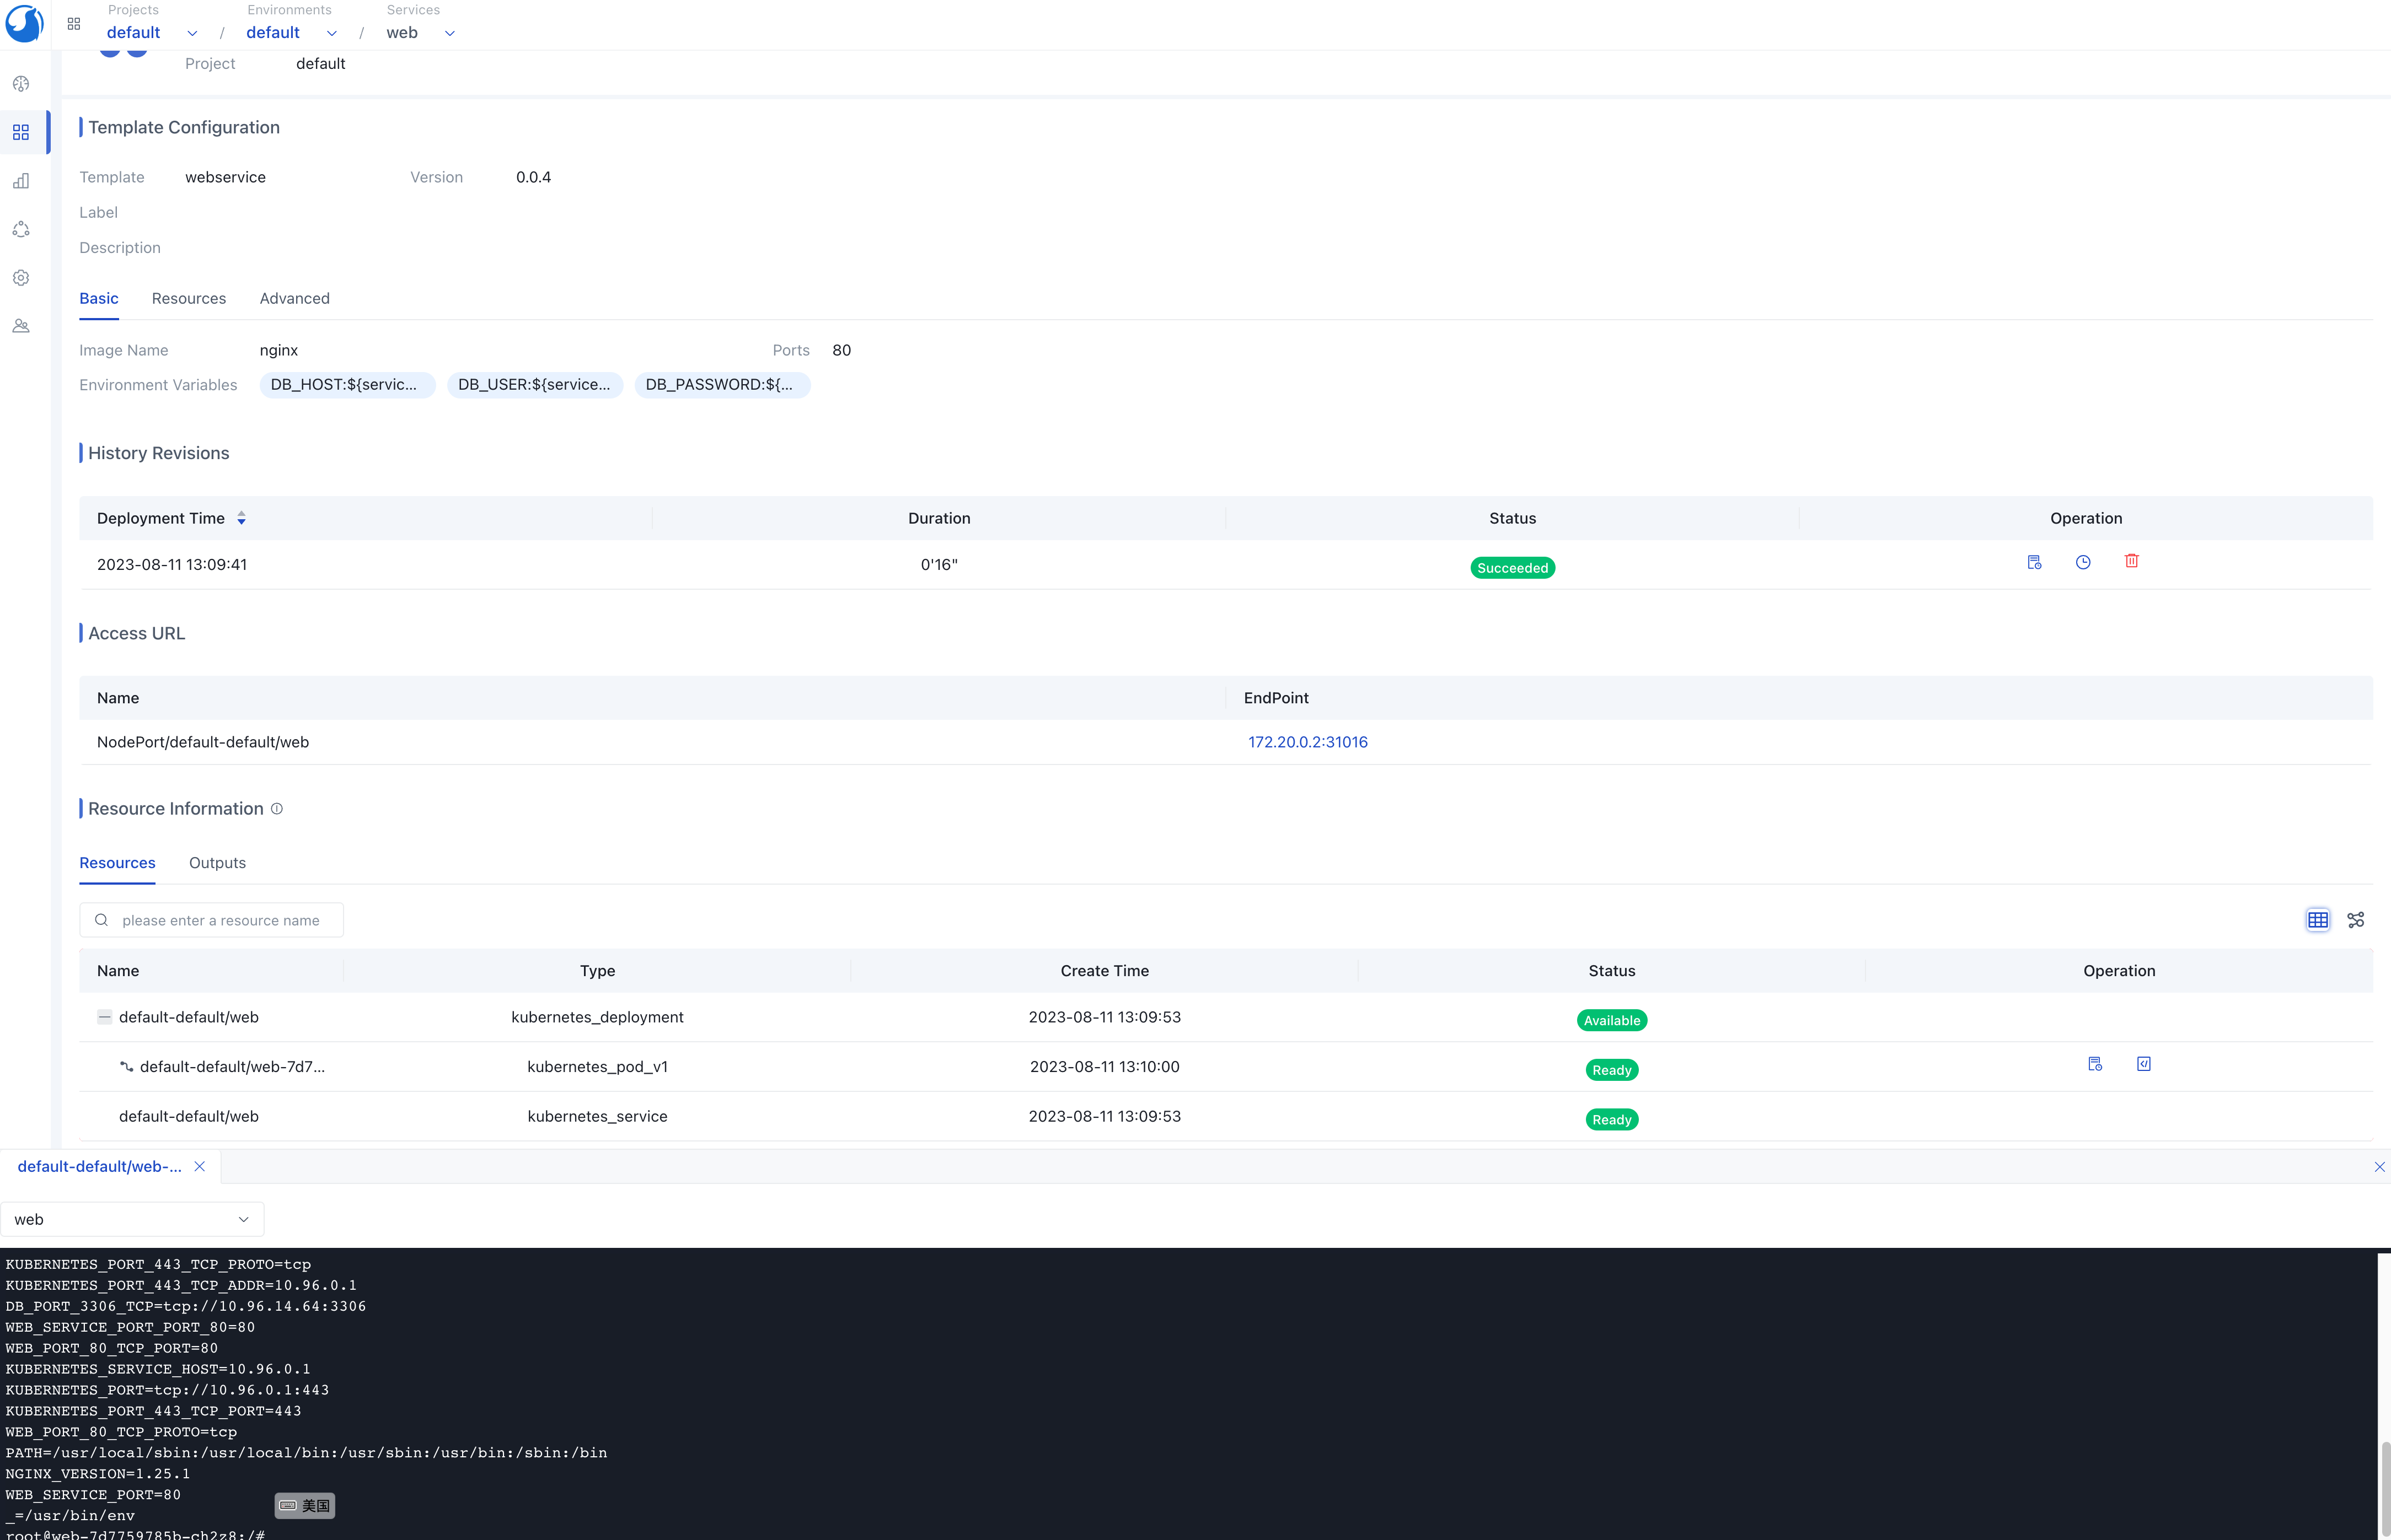Expand the Projects default breadcrumb dropdown
Viewport: 2391px width, 1540px height.
click(x=192, y=33)
